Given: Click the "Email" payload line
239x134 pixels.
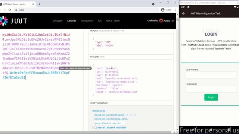Looking at the screenshot, I should (x=117, y=92).
